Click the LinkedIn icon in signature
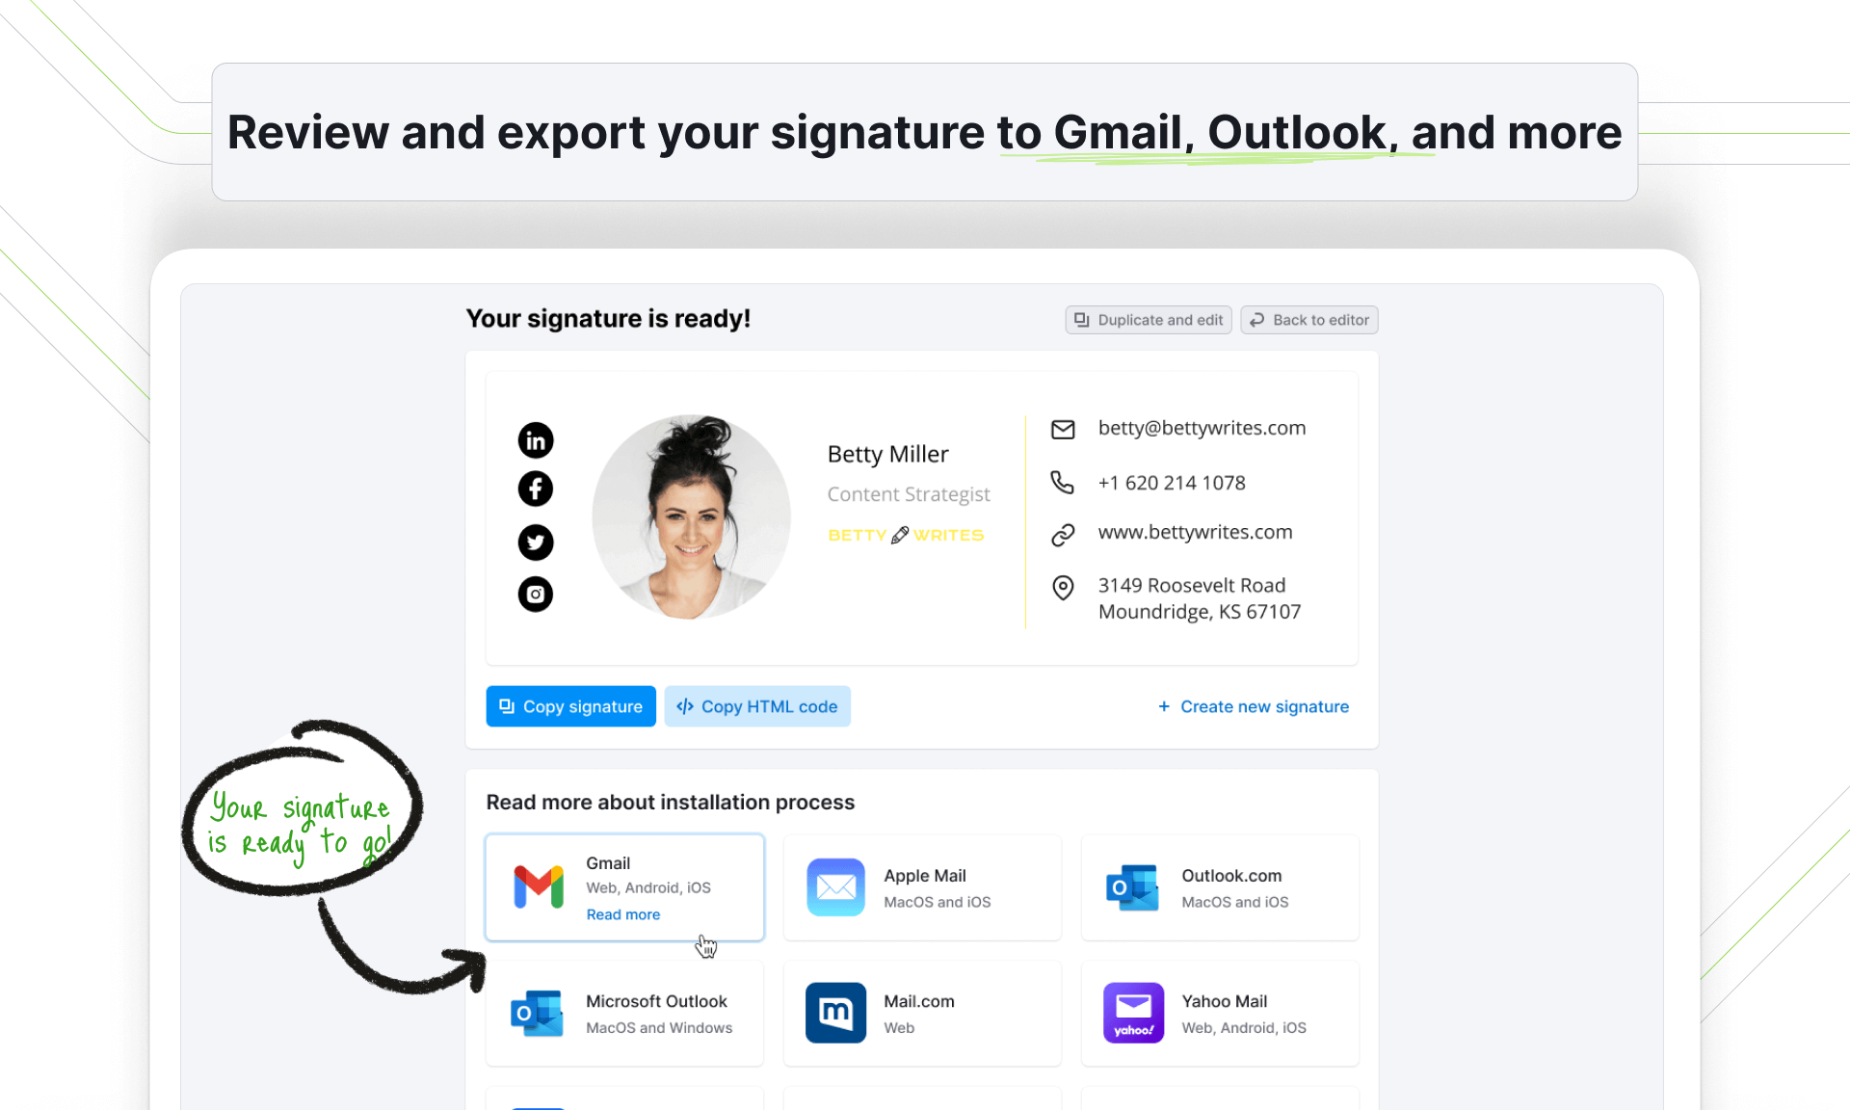The height and width of the screenshot is (1110, 1850). point(535,440)
